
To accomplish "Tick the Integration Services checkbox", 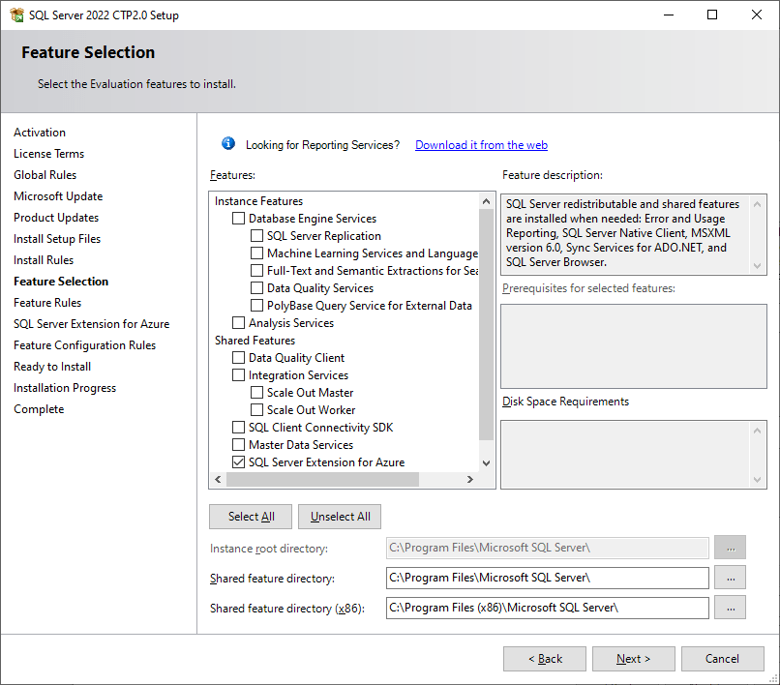I will [x=239, y=375].
